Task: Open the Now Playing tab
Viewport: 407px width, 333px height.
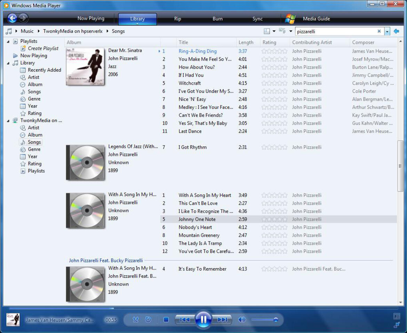Action: coord(91,18)
